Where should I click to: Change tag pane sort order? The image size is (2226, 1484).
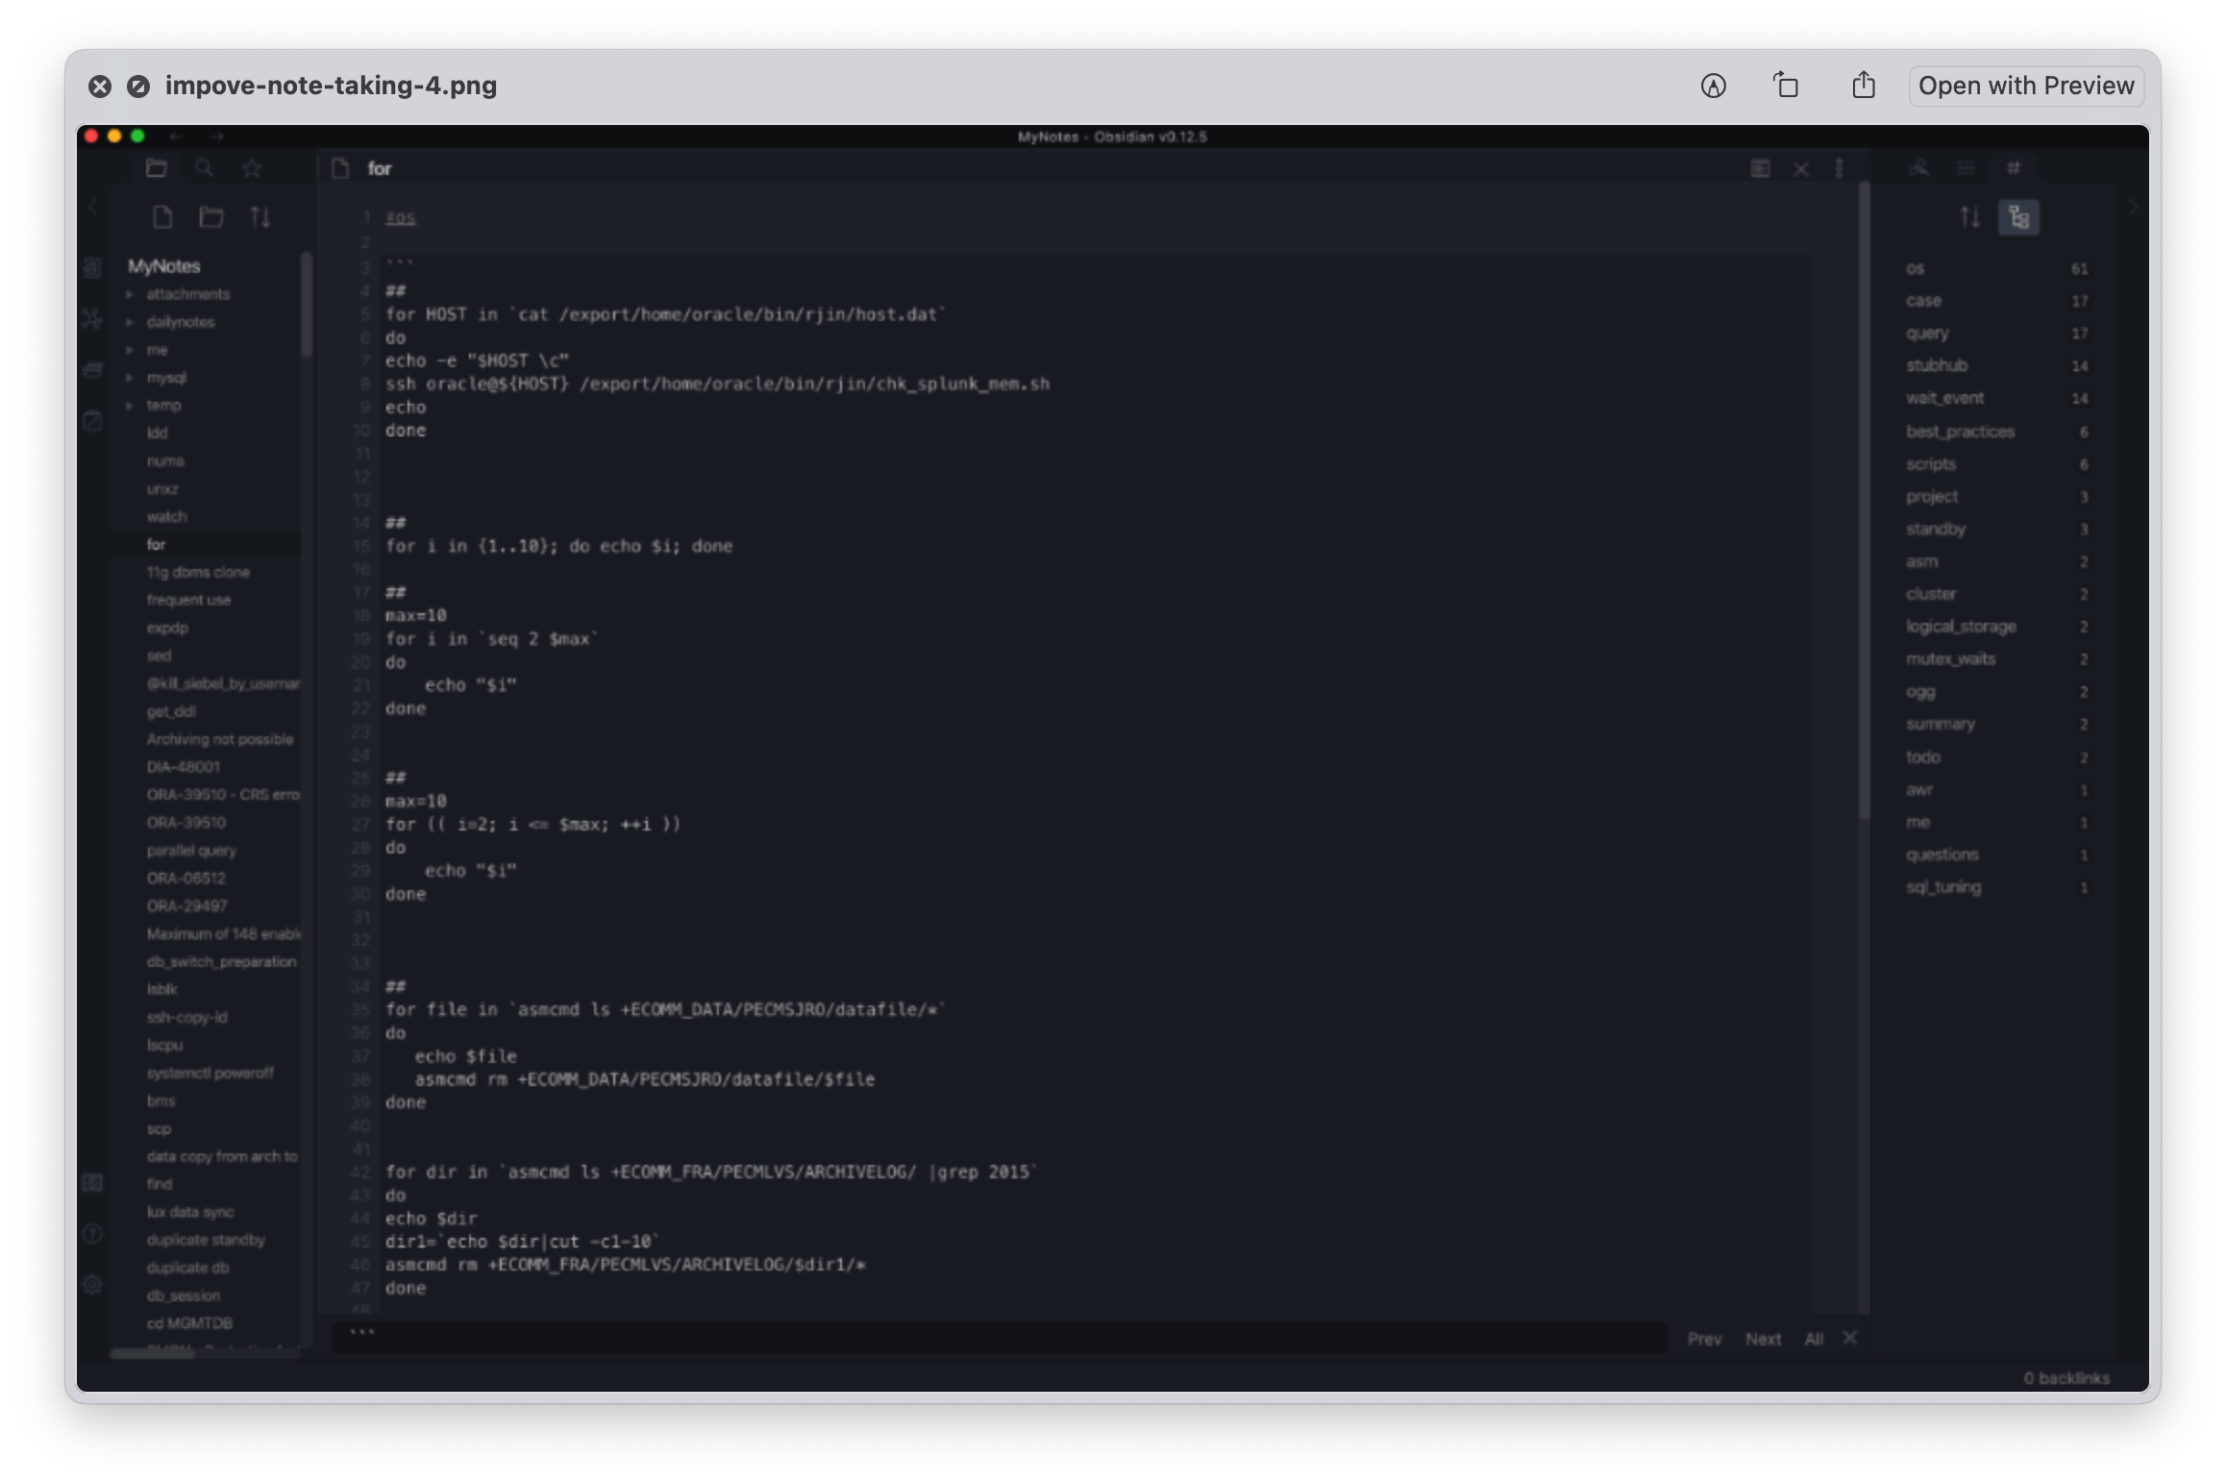pos(1970,217)
